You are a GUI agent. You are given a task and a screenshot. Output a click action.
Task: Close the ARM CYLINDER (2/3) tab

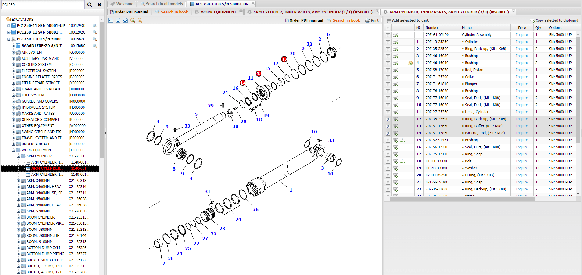(513, 12)
